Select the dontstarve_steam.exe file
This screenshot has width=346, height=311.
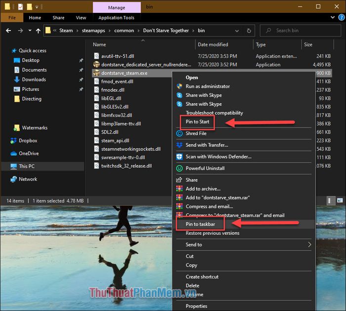point(124,73)
